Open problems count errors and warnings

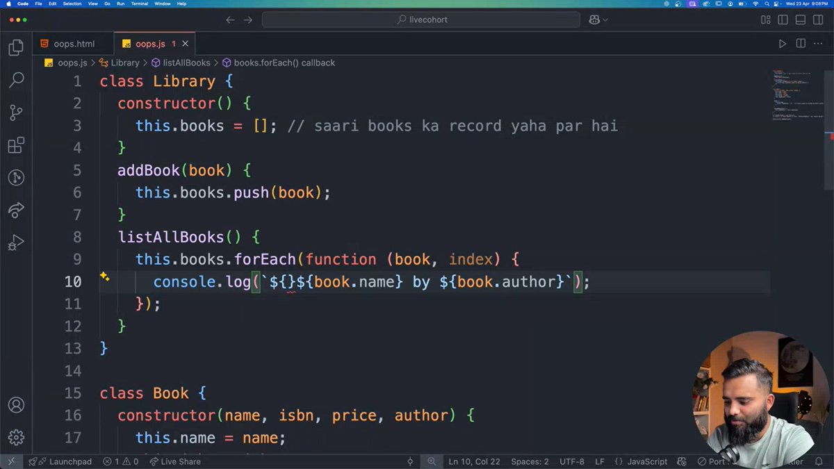(x=120, y=461)
